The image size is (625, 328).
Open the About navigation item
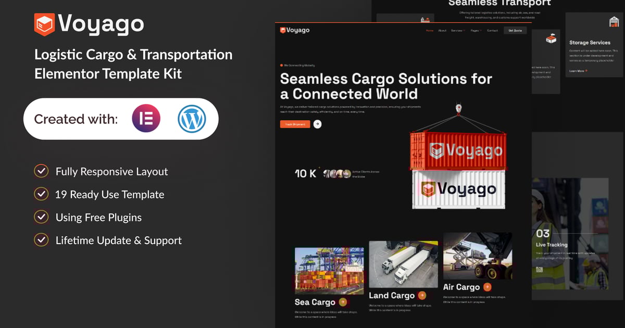(x=442, y=31)
